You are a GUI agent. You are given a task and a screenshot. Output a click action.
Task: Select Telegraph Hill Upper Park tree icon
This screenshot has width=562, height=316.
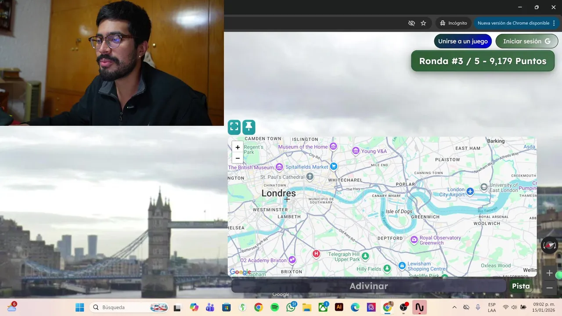365,256
